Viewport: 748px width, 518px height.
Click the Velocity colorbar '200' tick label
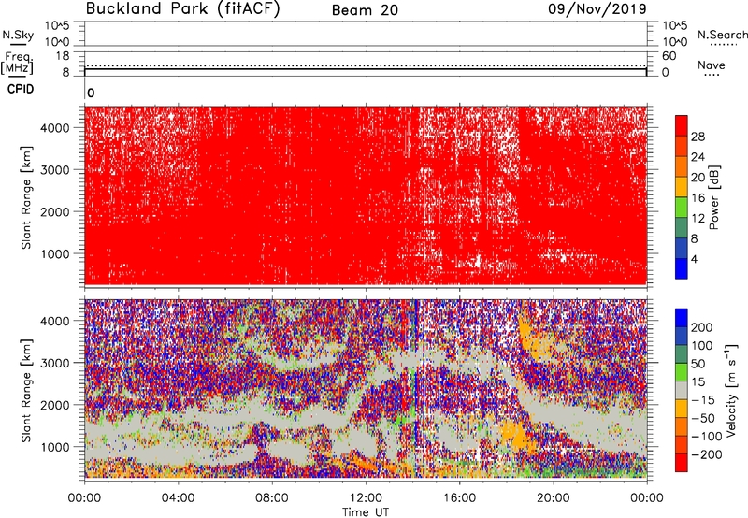point(702,327)
